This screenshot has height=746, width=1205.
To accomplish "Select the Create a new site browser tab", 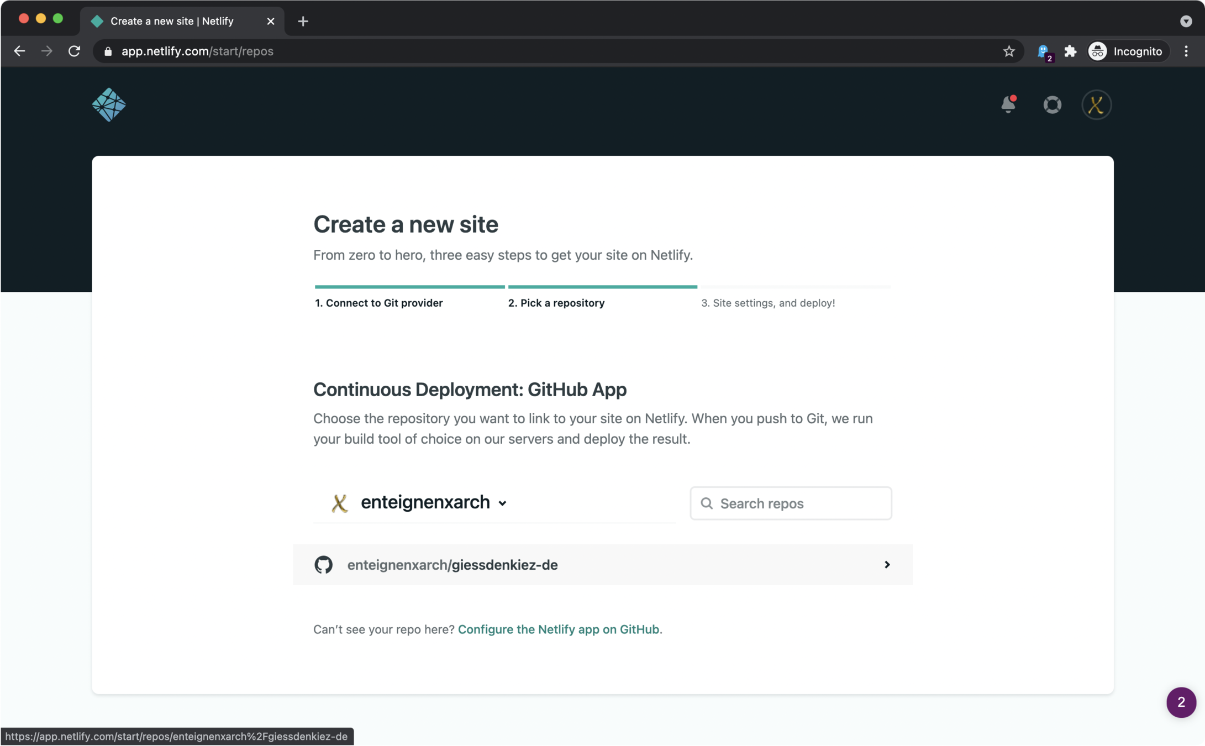I will pos(171,21).
